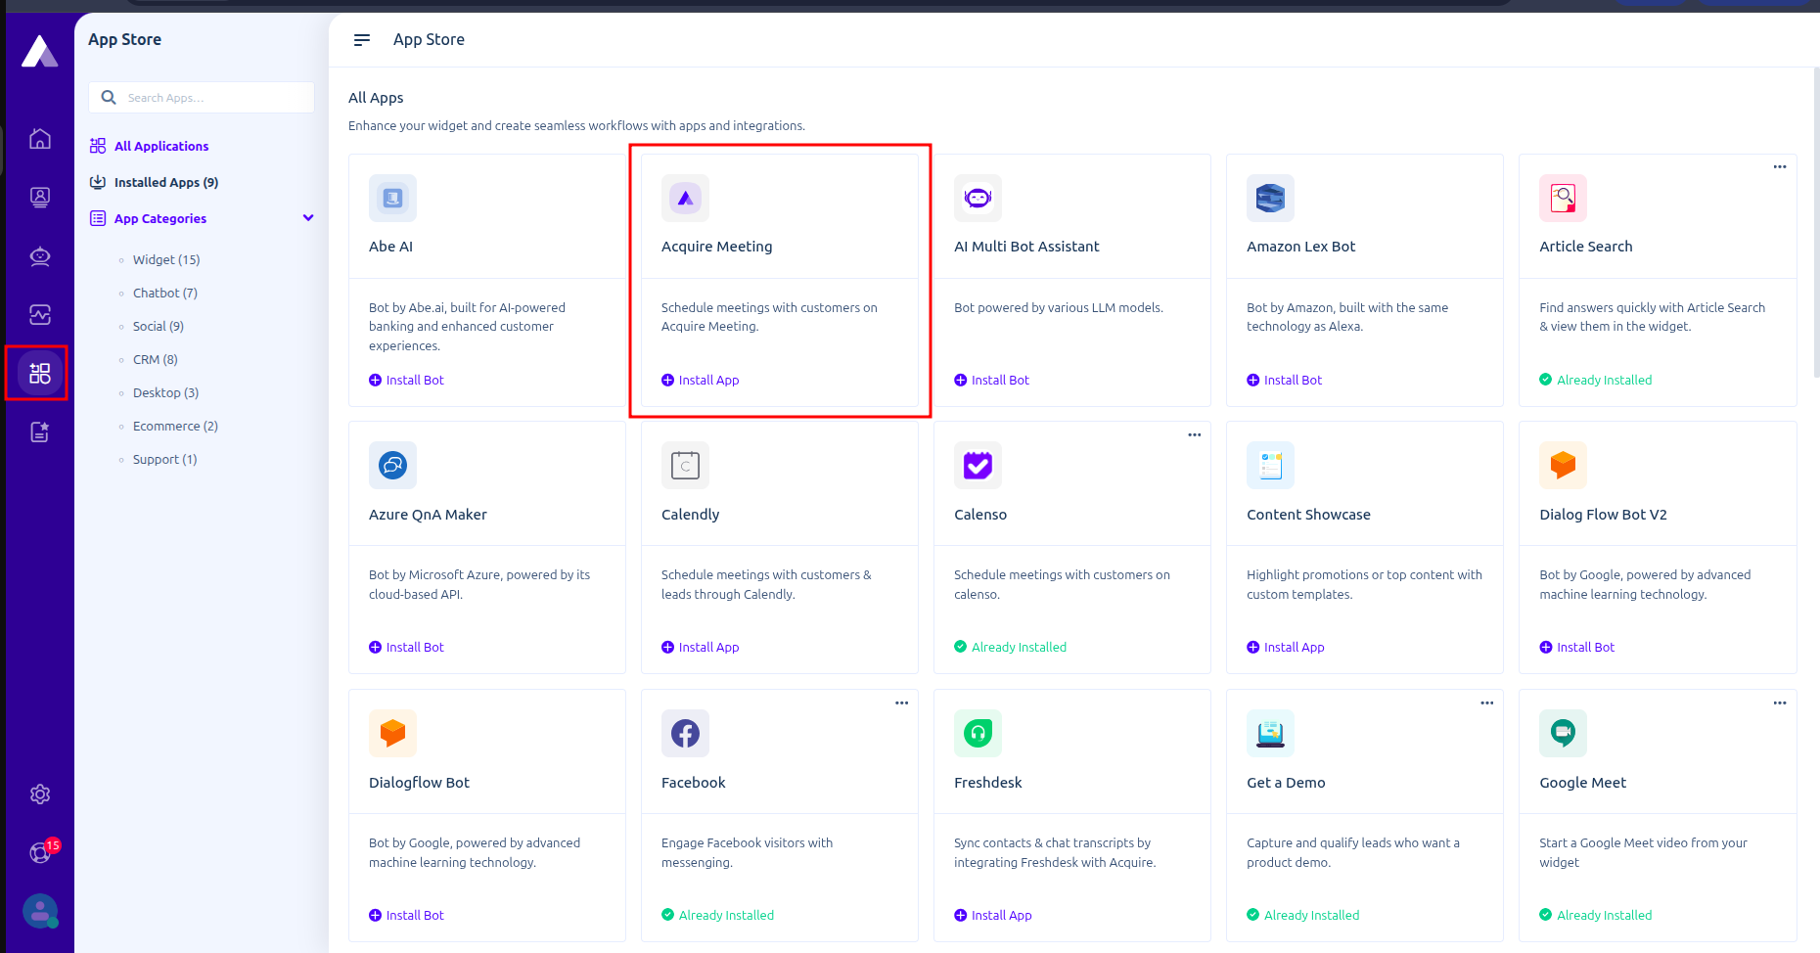Filter by Social (9) category
Screen dimensions: 1820x953
coord(159,327)
